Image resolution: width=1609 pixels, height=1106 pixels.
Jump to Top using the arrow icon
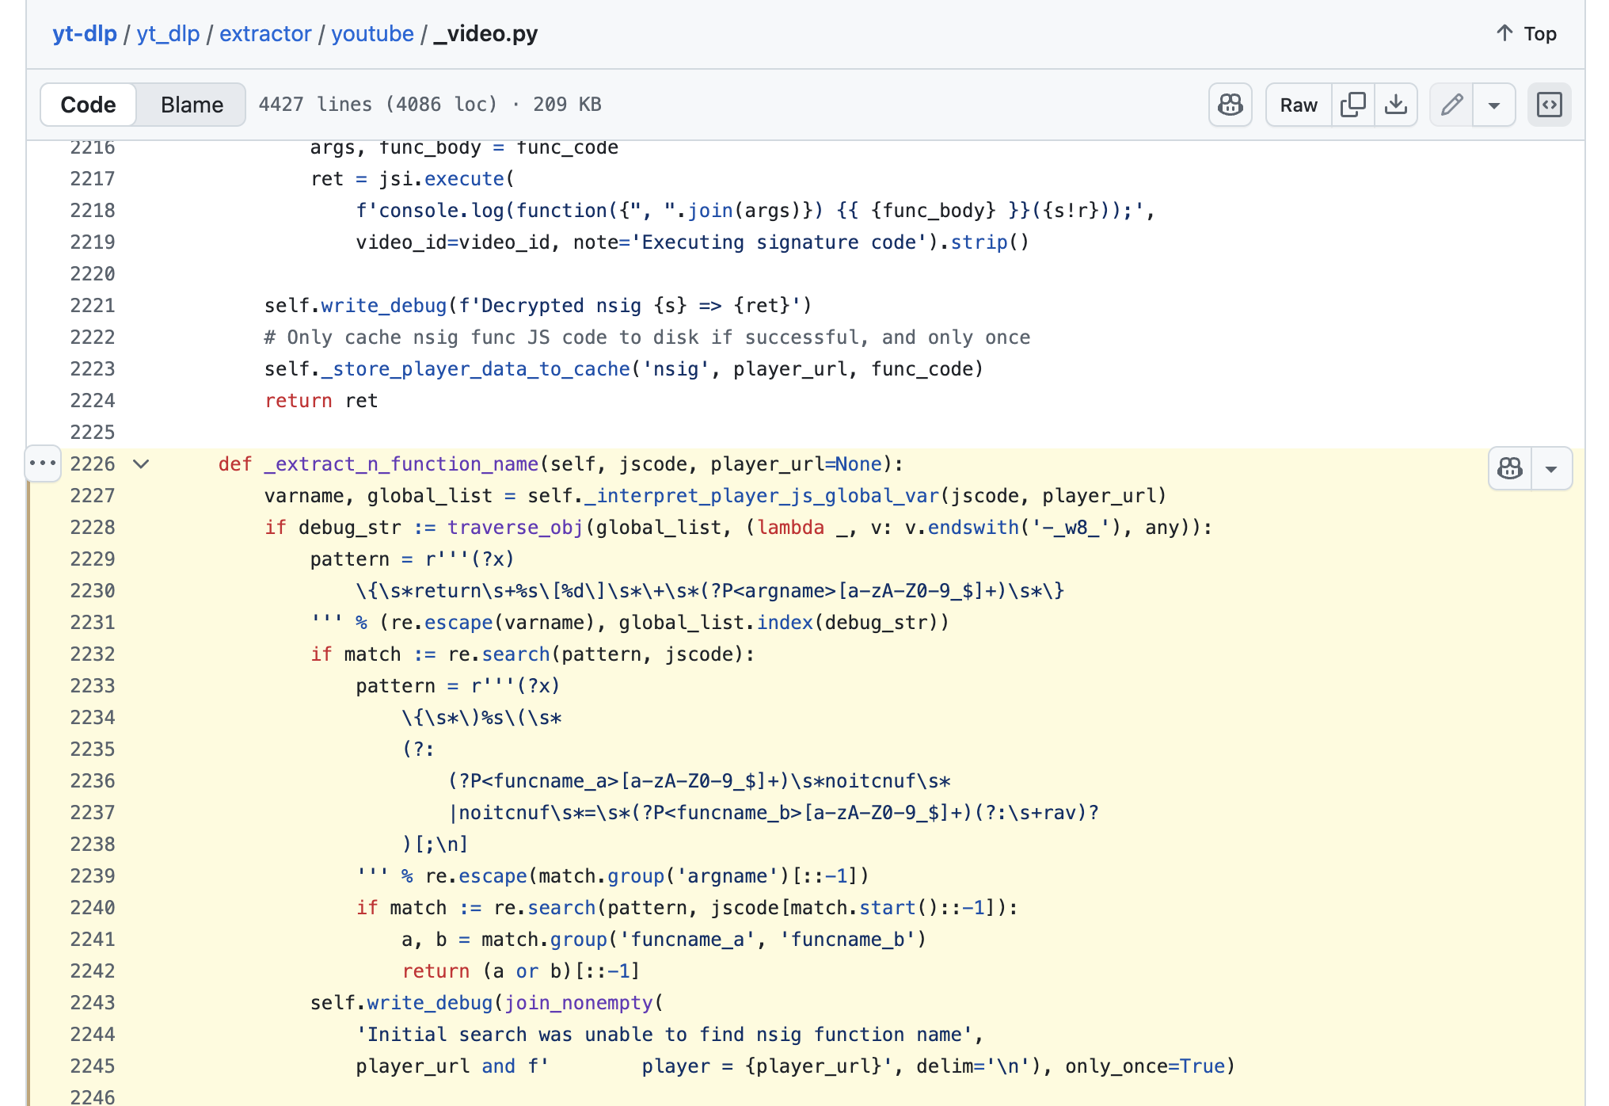(x=1504, y=33)
